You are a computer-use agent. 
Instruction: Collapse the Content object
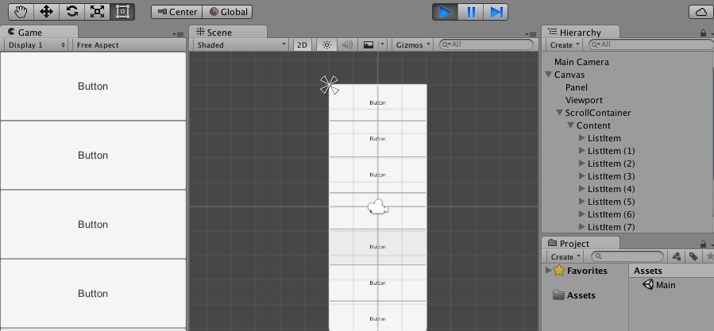click(570, 125)
